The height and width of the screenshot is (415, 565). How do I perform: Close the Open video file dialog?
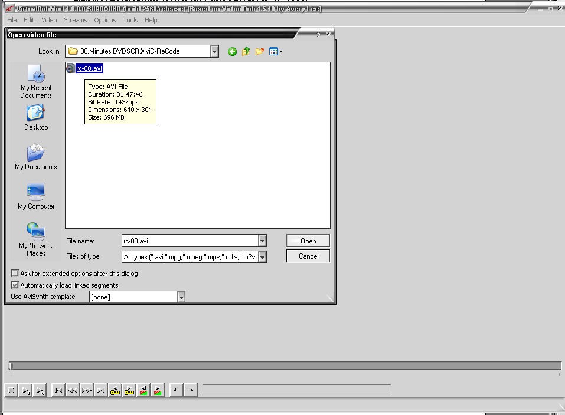(x=328, y=34)
